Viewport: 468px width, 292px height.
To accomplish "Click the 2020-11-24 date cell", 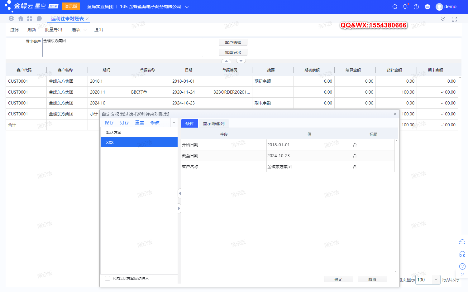I will (190, 92).
